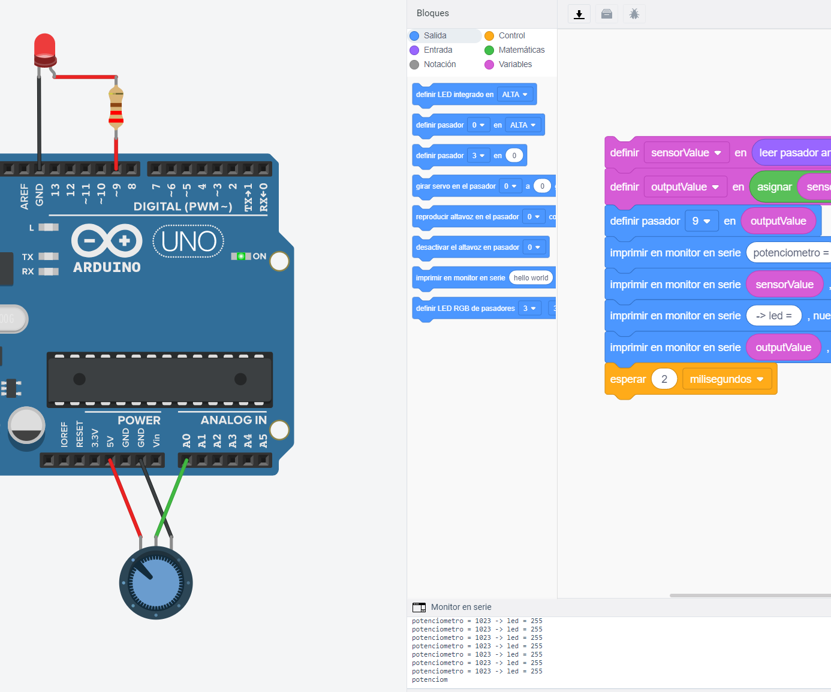Open the Notación block category
This screenshot has height=692, width=831.
pos(433,65)
